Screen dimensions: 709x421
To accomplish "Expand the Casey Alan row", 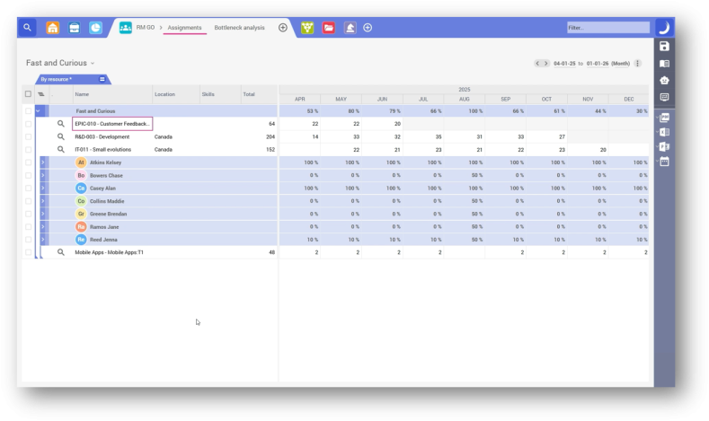I will (43, 189).
